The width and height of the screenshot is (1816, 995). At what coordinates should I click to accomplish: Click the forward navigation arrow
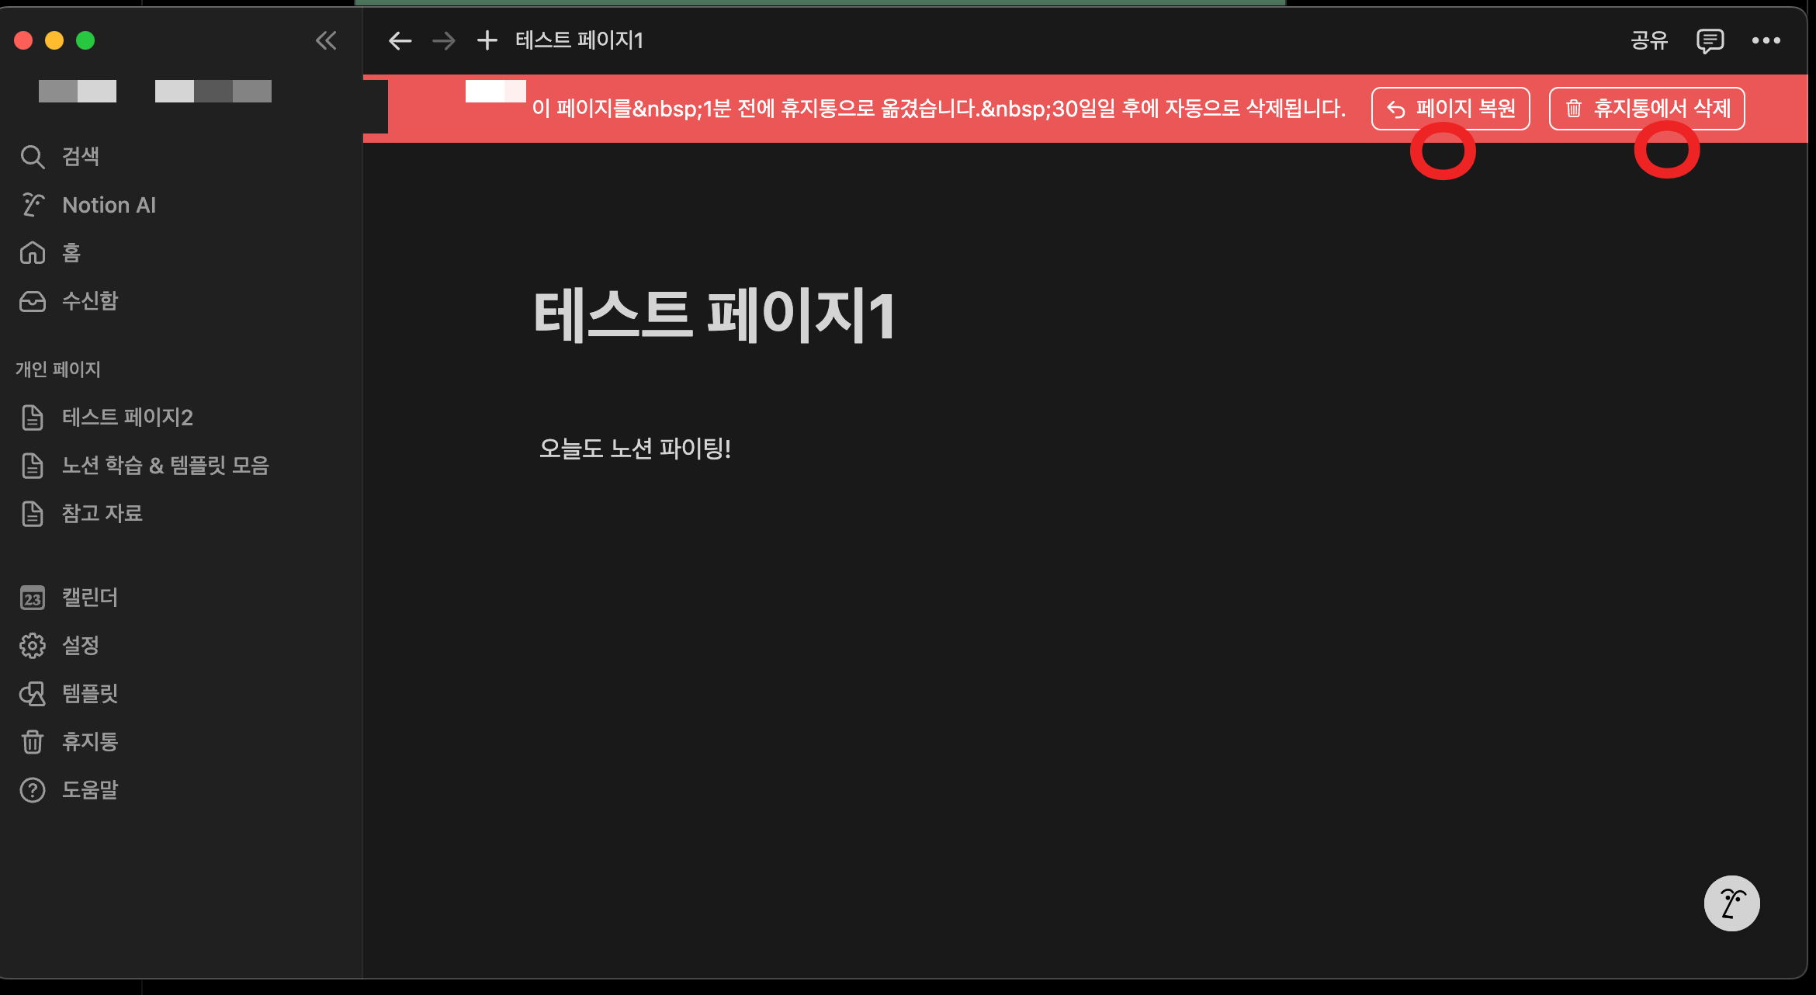[444, 40]
